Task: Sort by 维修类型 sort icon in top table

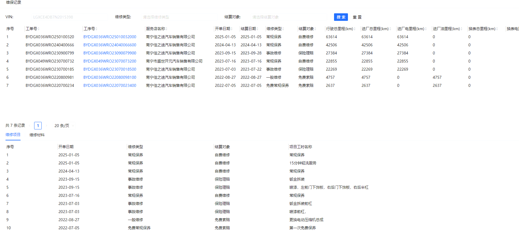Action: [x=283, y=29]
